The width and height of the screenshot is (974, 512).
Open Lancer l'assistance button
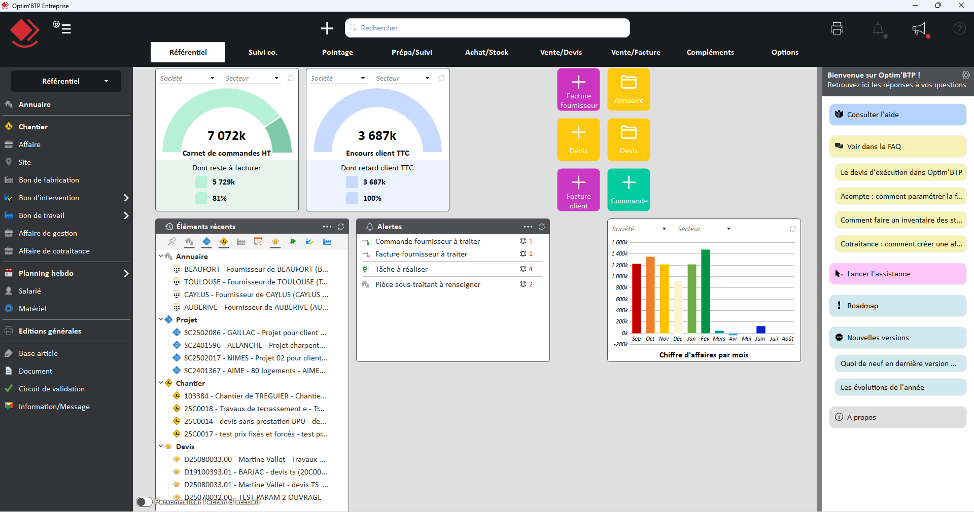coord(897,274)
